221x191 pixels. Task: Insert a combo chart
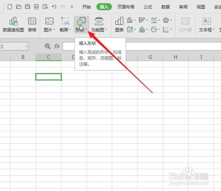click(142, 30)
